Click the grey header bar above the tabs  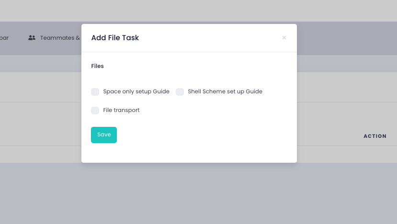192,11
